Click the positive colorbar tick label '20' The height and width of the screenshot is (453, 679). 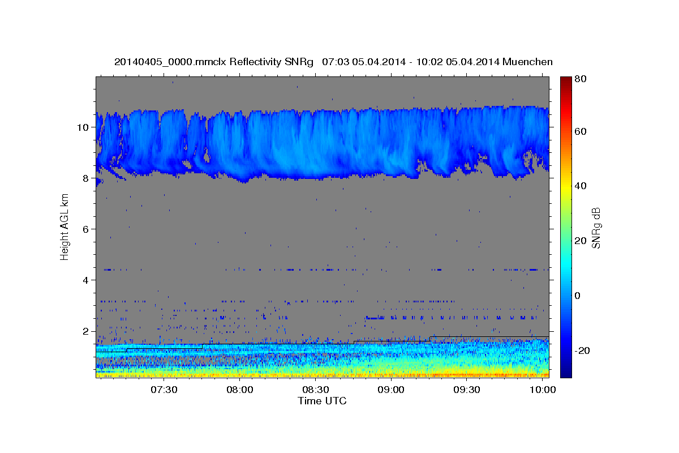click(x=580, y=241)
